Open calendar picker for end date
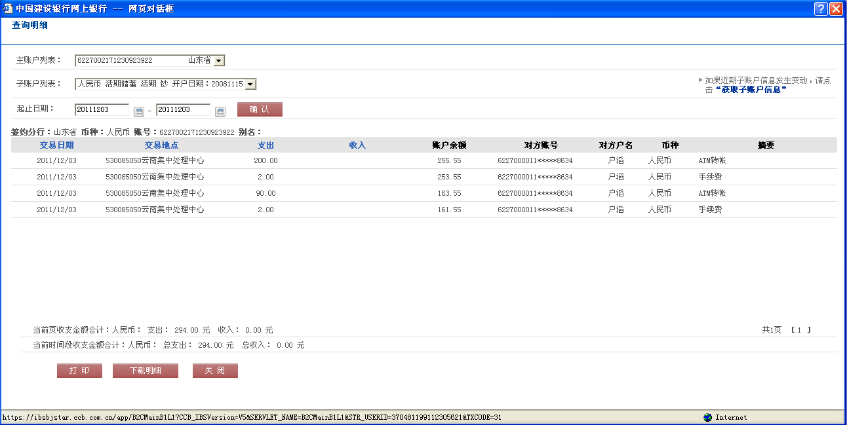The image size is (847, 425). tap(220, 111)
